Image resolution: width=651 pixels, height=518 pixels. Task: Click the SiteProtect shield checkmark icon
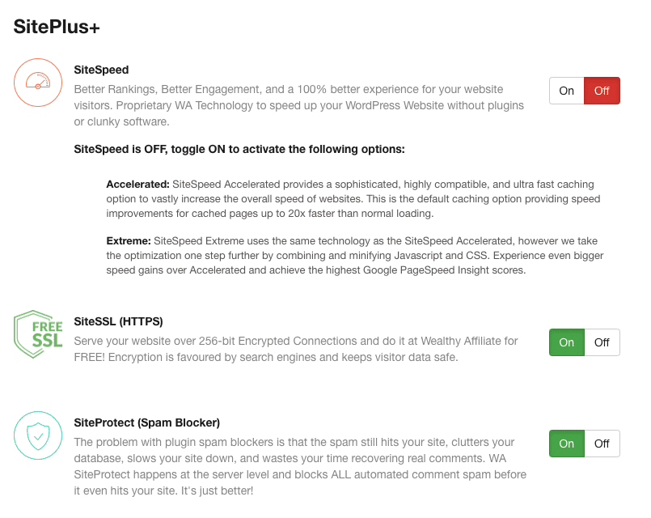click(x=38, y=435)
